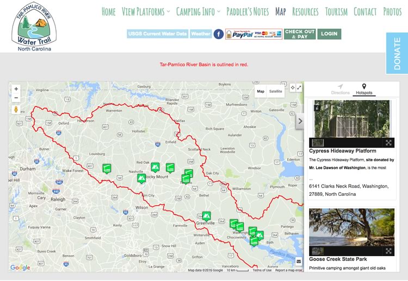Open the Facebook page icon
The width and height of the screenshot is (408, 281).
[219, 34]
